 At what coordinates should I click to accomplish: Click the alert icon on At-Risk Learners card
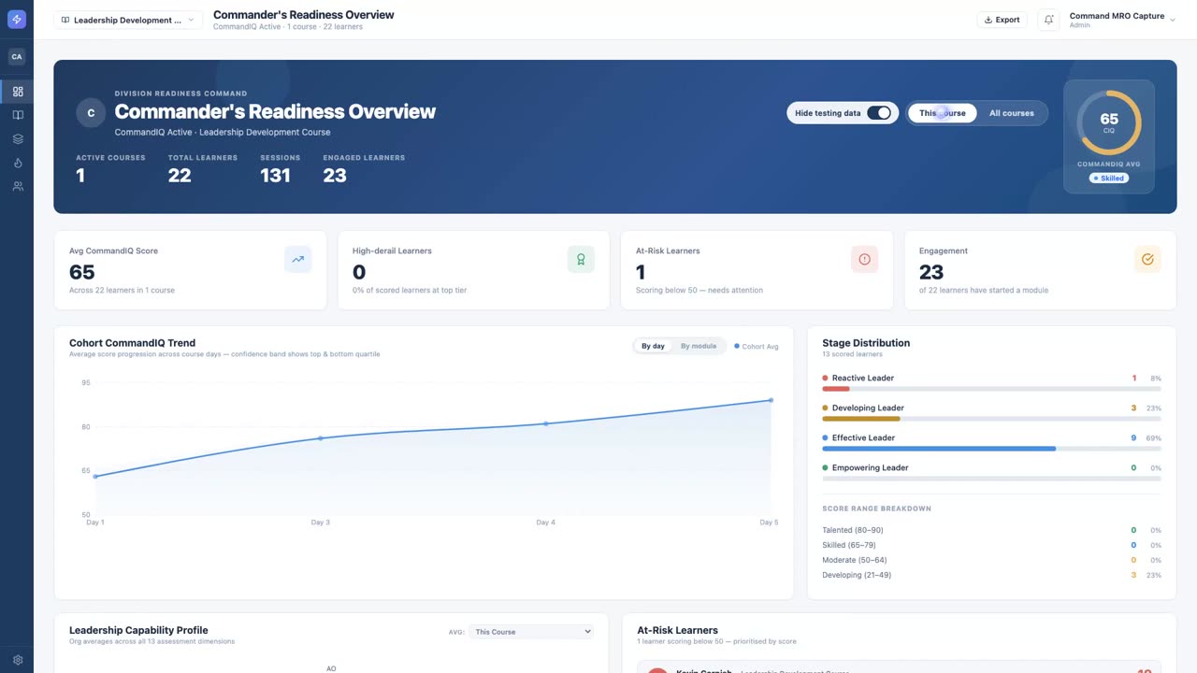[864, 259]
